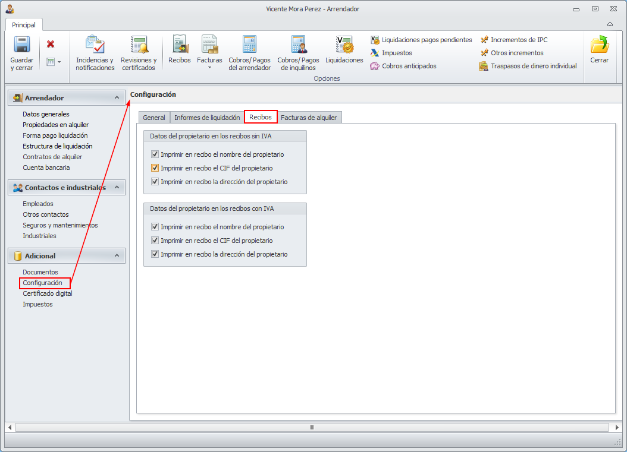627x452 pixels.
Task: Open Incrementos de IPC
Action: click(x=514, y=40)
